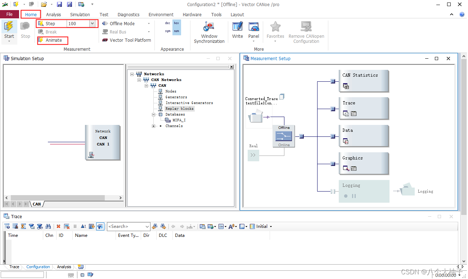
Task: Select Replay blocks in the network tree
Action: point(179,108)
